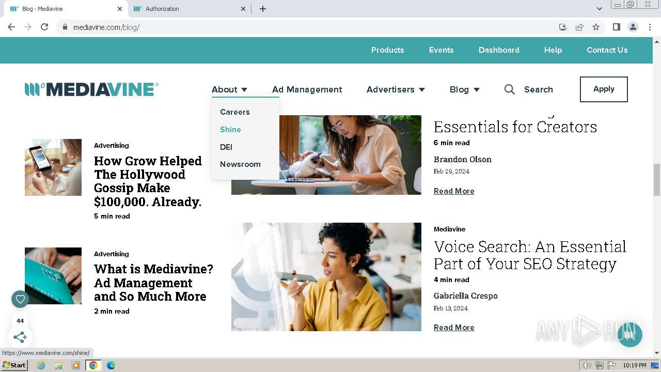Click author name Brandon Olson
This screenshot has height=372, width=661.
(463, 160)
